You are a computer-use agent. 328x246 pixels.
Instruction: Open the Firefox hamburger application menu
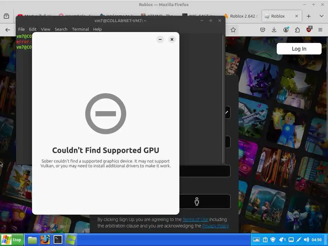coord(320,30)
